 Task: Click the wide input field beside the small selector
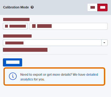click(69, 26)
